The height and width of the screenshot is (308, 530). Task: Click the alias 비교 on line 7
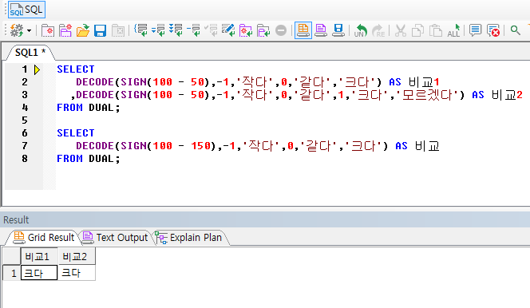(x=427, y=146)
